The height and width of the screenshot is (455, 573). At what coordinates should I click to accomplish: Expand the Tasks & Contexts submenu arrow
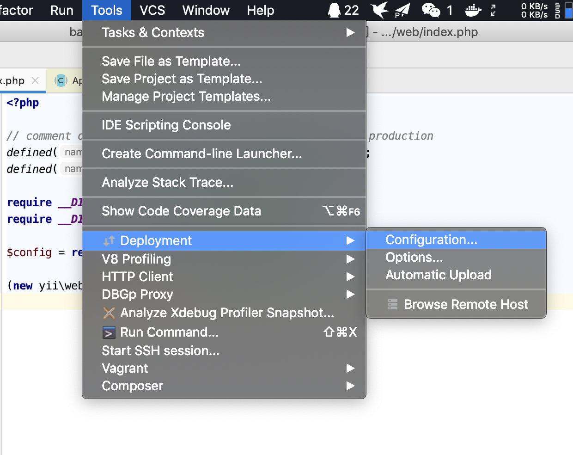[351, 32]
